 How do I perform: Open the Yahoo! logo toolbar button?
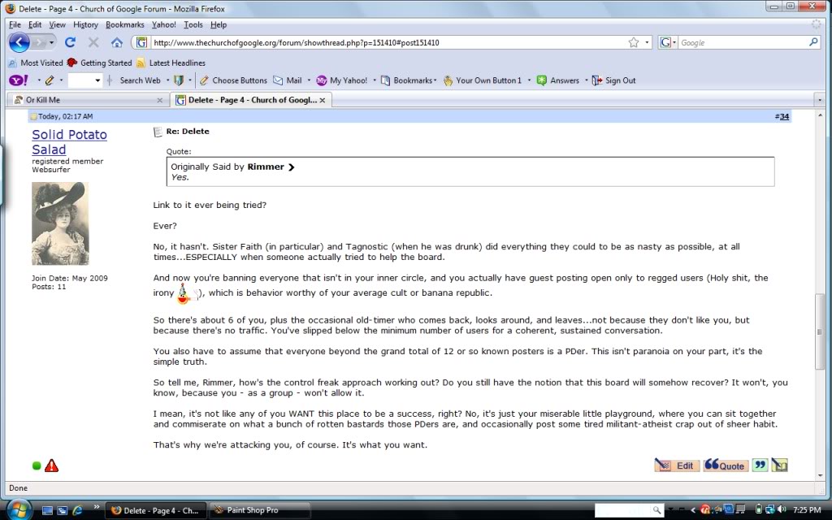tap(19, 80)
